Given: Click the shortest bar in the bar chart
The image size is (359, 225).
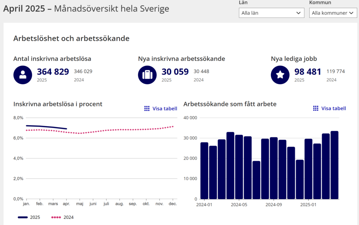Looking at the screenshot, I should pos(257,180).
